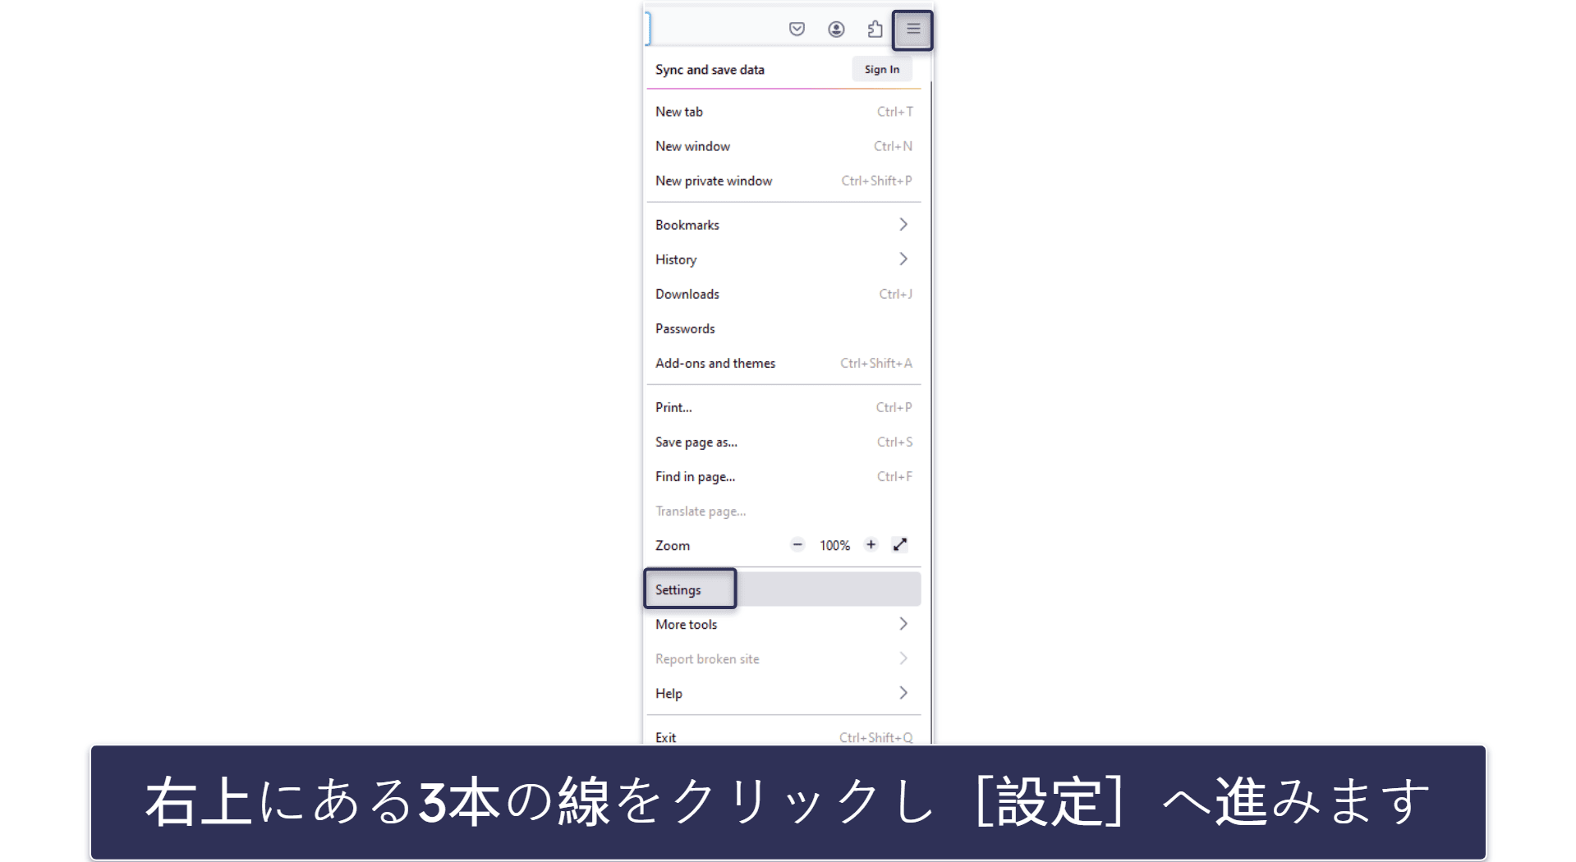Expand the Bookmarks submenu
The width and height of the screenshot is (1576, 862).
[783, 225]
